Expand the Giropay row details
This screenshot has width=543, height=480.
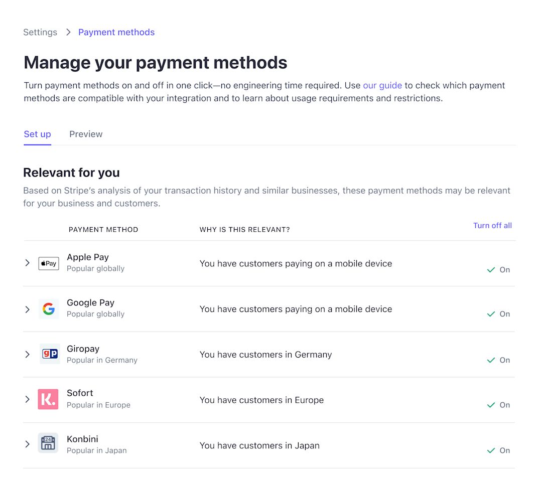coord(28,355)
